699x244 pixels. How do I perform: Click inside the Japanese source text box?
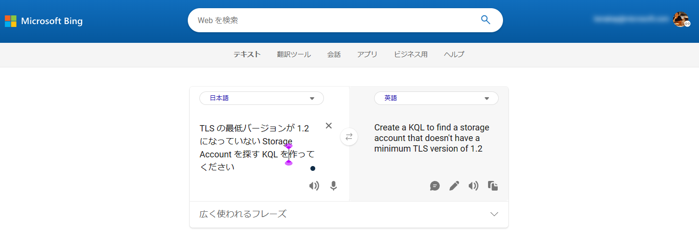257,148
